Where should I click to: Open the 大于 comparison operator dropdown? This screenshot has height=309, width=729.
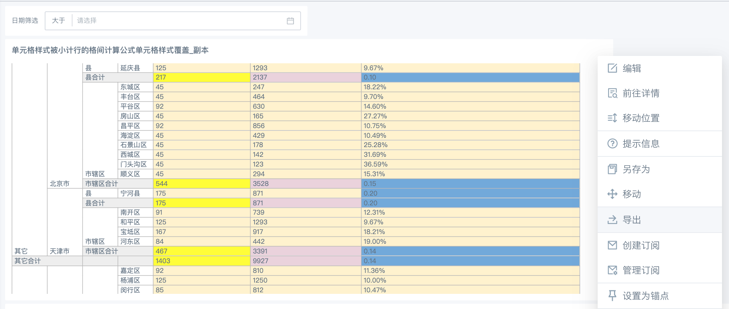tap(58, 21)
